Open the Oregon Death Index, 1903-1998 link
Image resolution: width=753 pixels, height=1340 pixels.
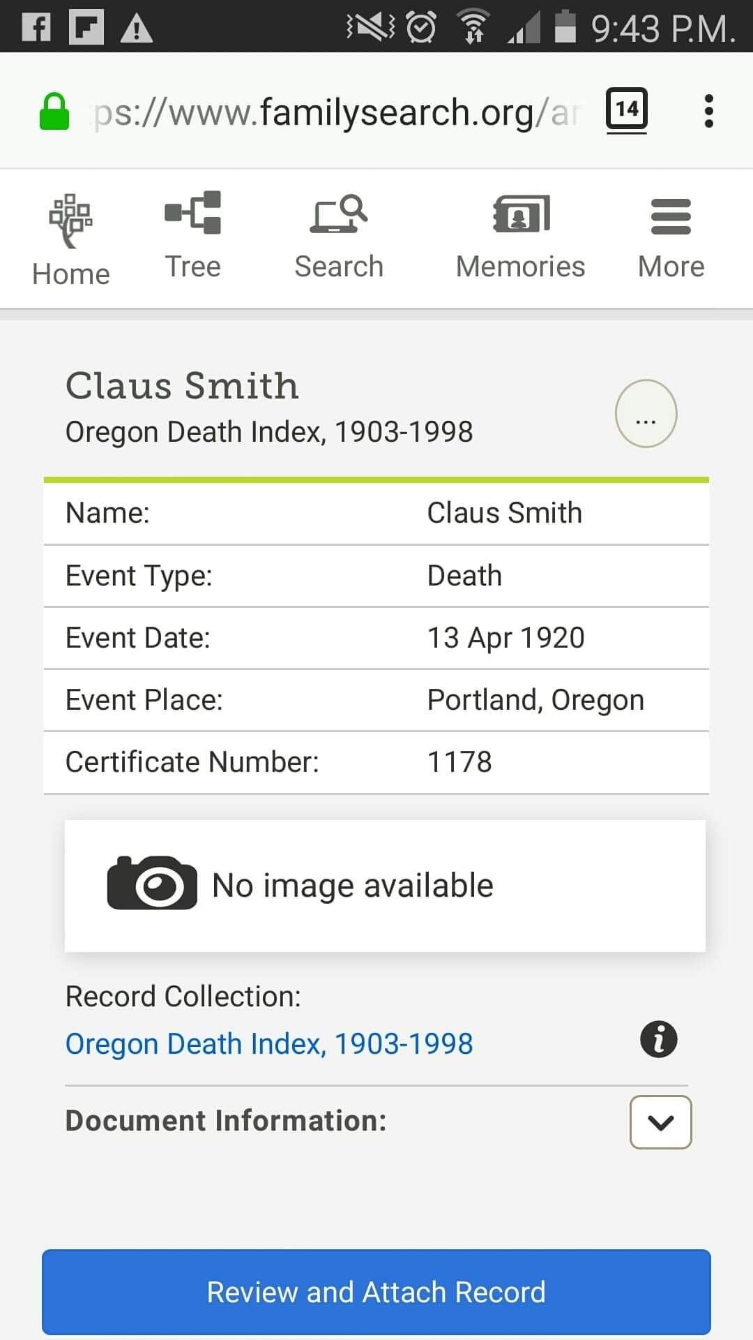tap(269, 1044)
